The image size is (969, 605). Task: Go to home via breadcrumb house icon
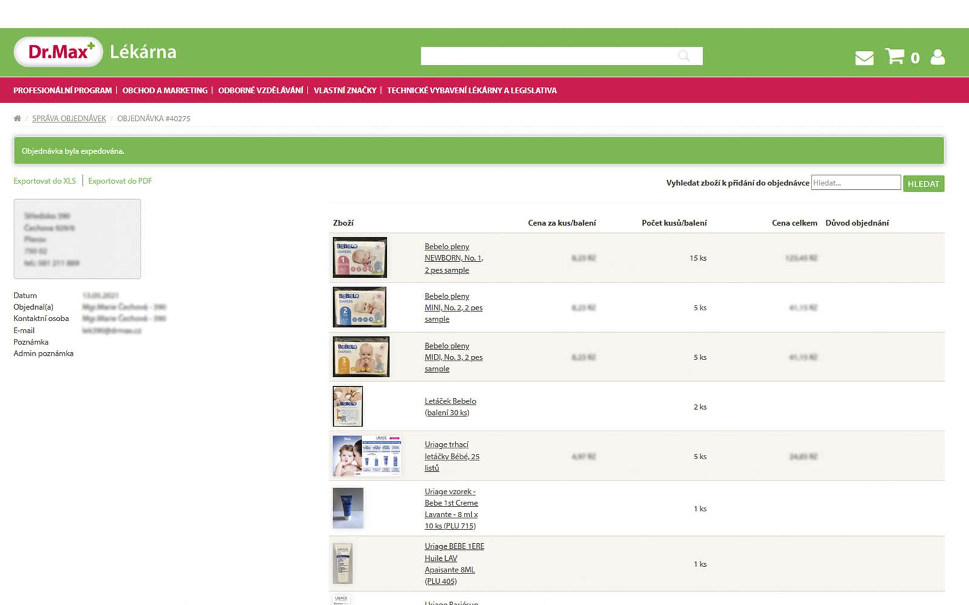click(x=17, y=119)
